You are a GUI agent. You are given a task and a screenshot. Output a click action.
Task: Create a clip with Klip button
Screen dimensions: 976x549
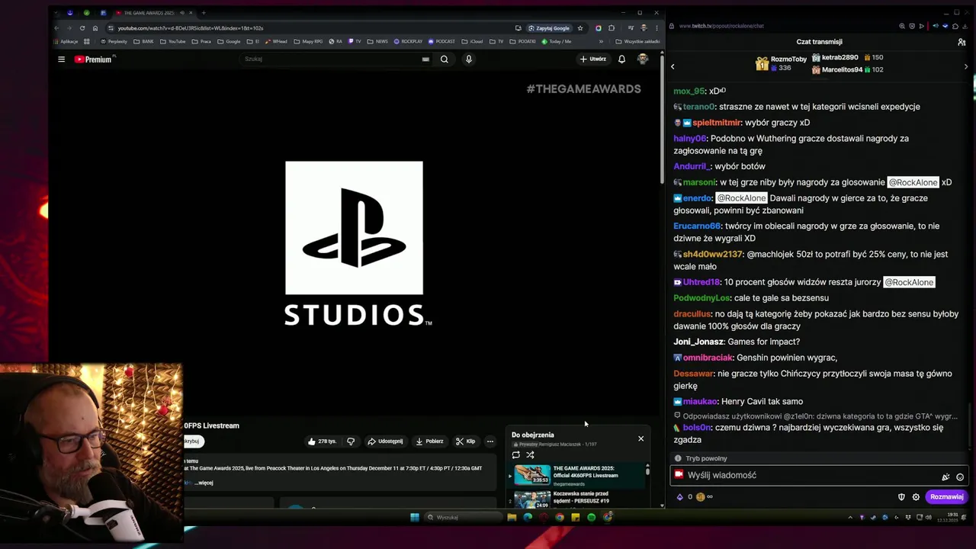(466, 441)
